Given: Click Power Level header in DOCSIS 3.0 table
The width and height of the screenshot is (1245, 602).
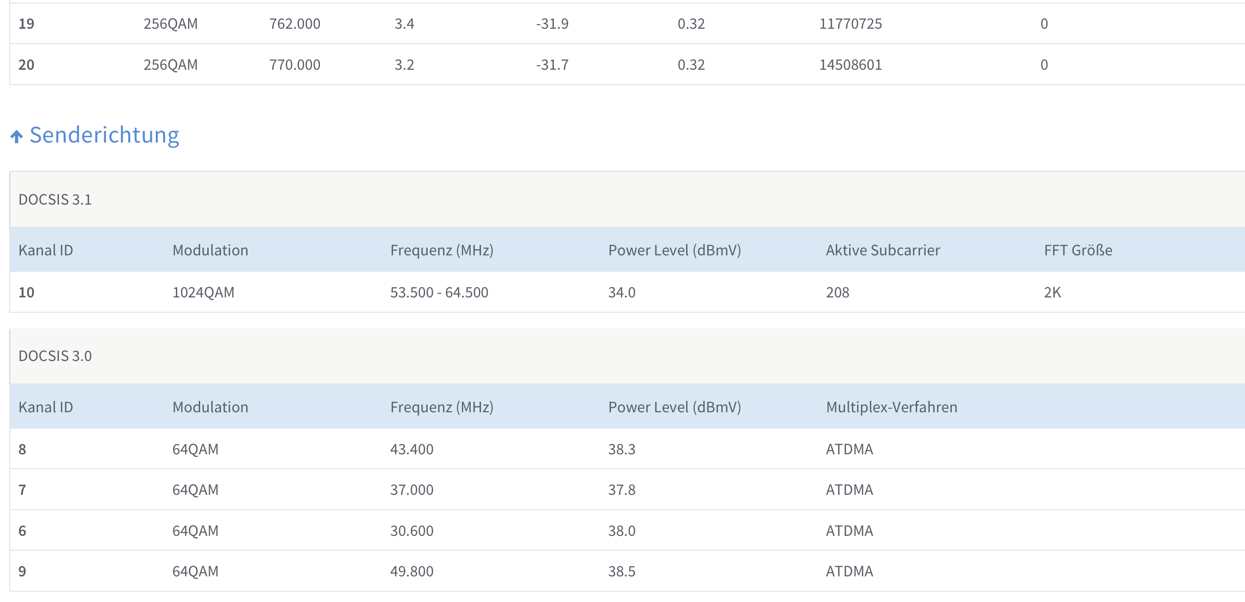Looking at the screenshot, I should point(674,407).
